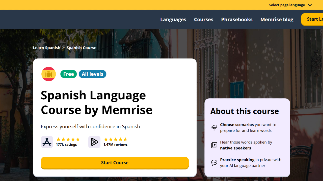Select page language toggle in the header
323x181 pixels.
[x=287, y=5]
